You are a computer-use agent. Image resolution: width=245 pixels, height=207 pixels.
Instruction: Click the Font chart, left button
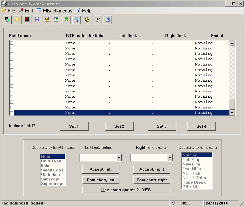coord(101,180)
